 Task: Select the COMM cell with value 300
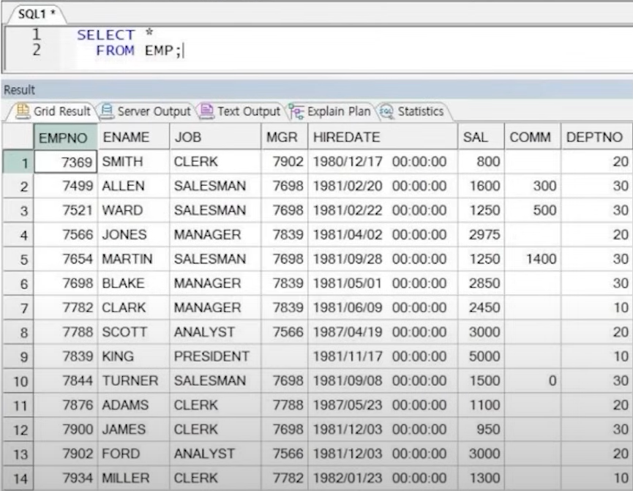point(533,186)
